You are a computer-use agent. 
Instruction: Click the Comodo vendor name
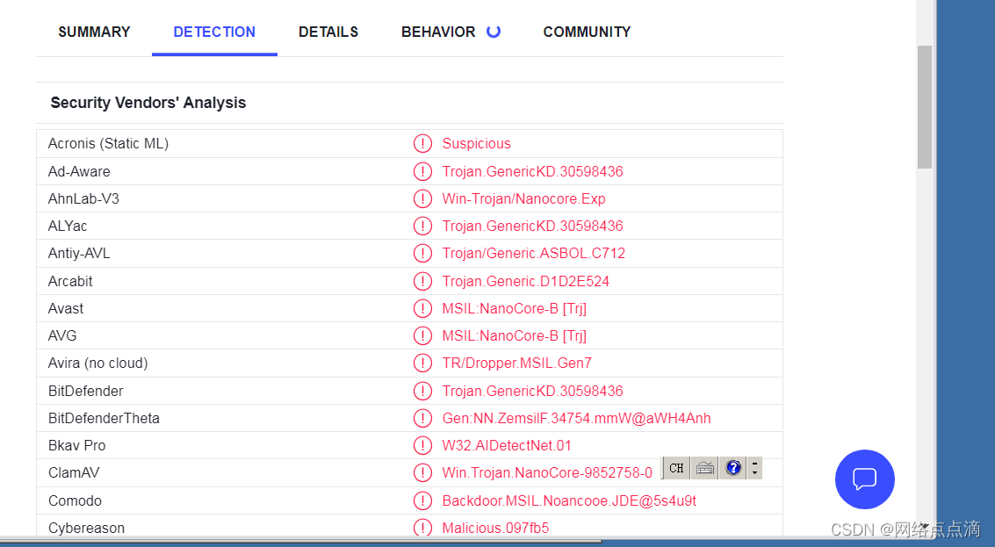pyautogui.click(x=75, y=500)
